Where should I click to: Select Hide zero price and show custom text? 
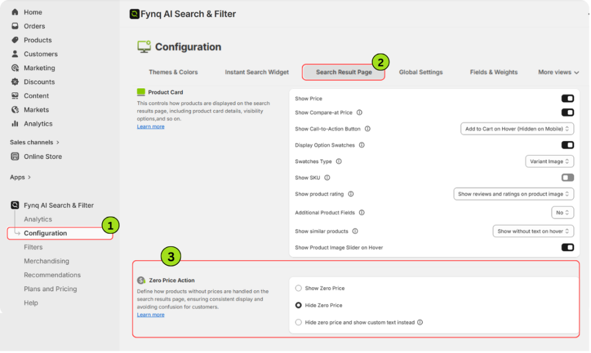point(298,322)
